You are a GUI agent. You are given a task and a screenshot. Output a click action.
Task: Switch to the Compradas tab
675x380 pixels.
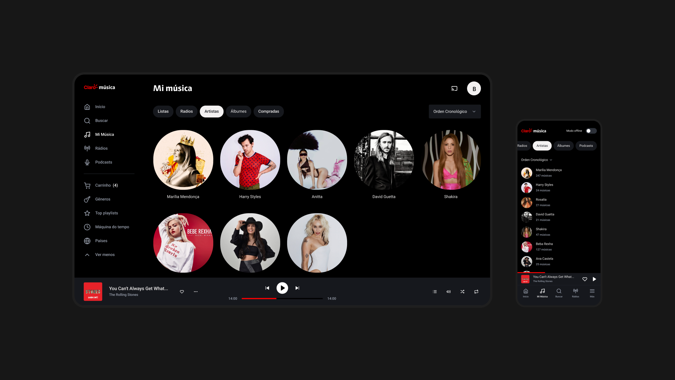click(269, 111)
